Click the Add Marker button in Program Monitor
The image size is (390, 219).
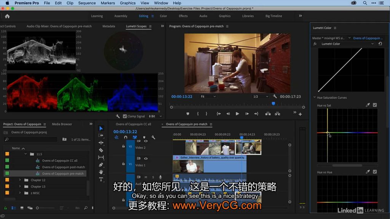188,114
